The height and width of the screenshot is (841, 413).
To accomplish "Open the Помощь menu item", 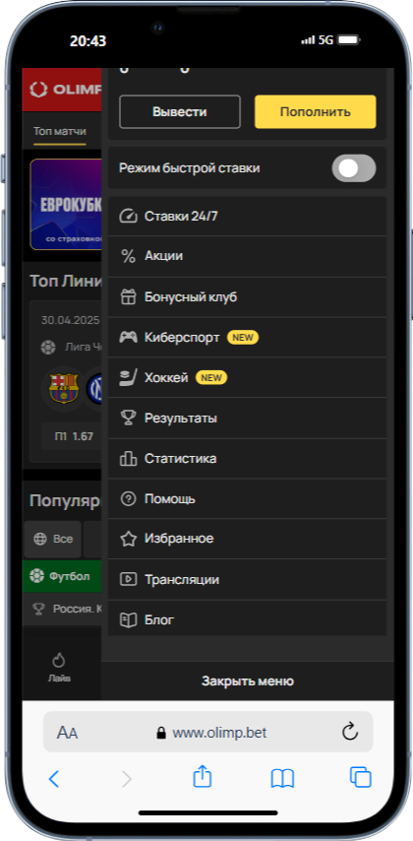I will 247,499.
